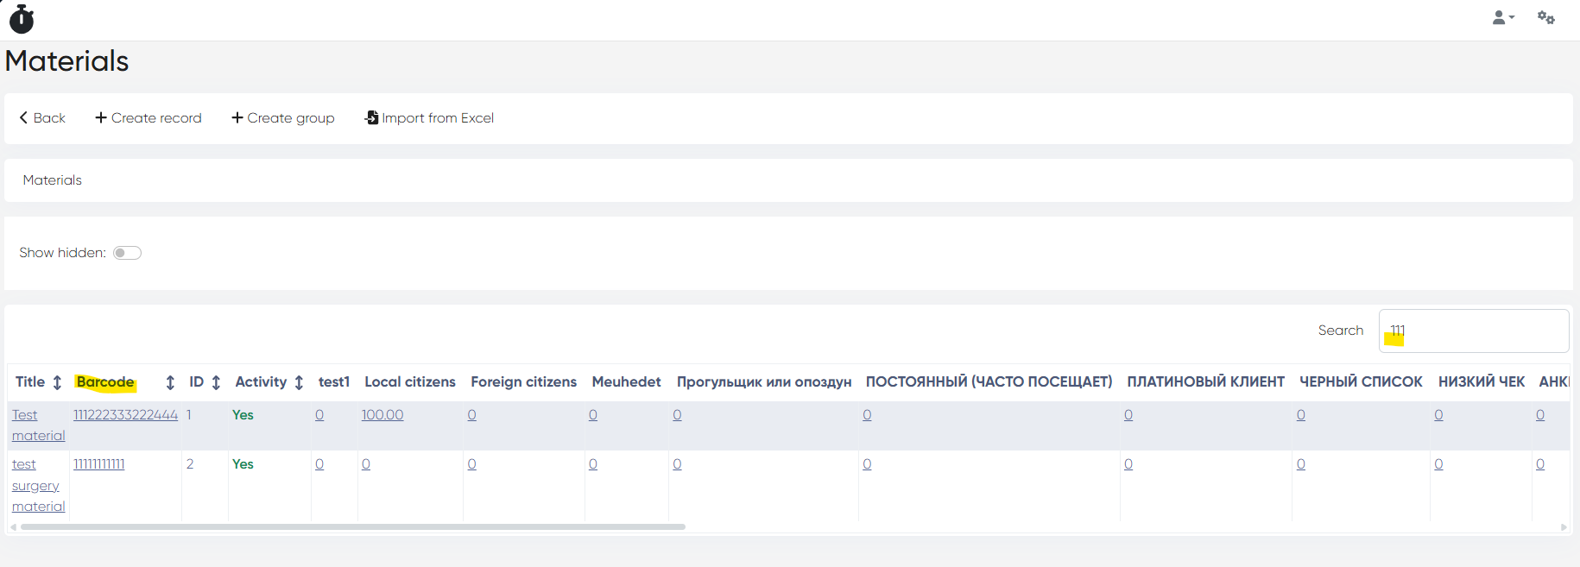Click the 100.00 Local citizens value
This screenshot has width=1580, height=567.
click(x=382, y=415)
